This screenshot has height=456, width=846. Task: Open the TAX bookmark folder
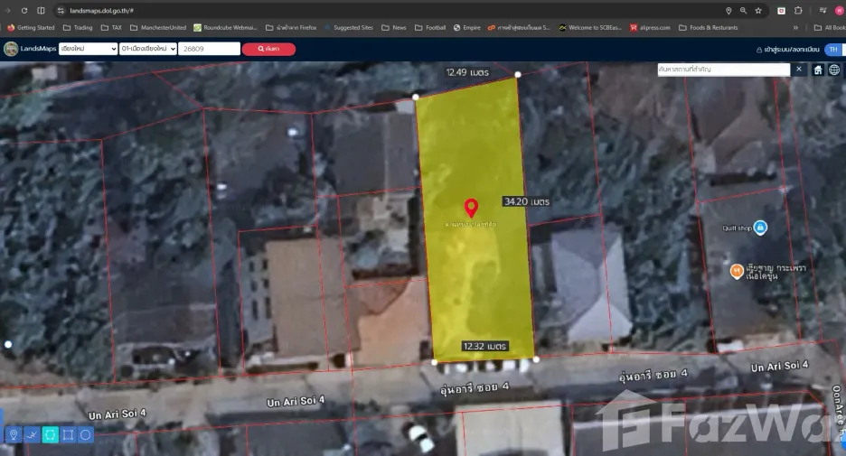pyautogui.click(x=111, y=27)
